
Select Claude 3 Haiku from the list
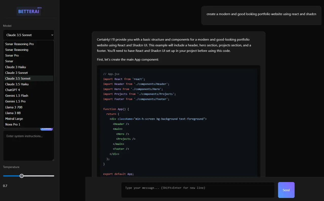click(29, 67)
